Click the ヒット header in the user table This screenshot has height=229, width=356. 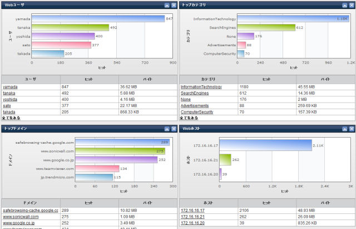[89, 79]
